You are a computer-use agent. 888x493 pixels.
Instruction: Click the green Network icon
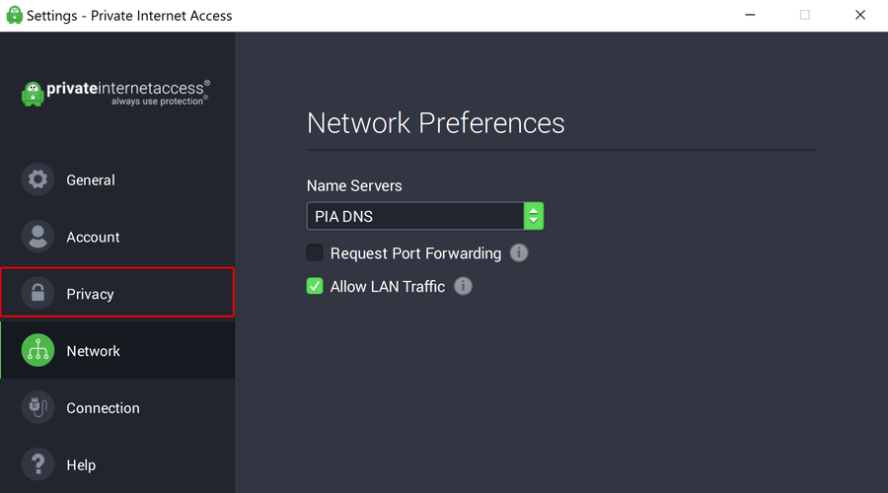coord(37,351)
